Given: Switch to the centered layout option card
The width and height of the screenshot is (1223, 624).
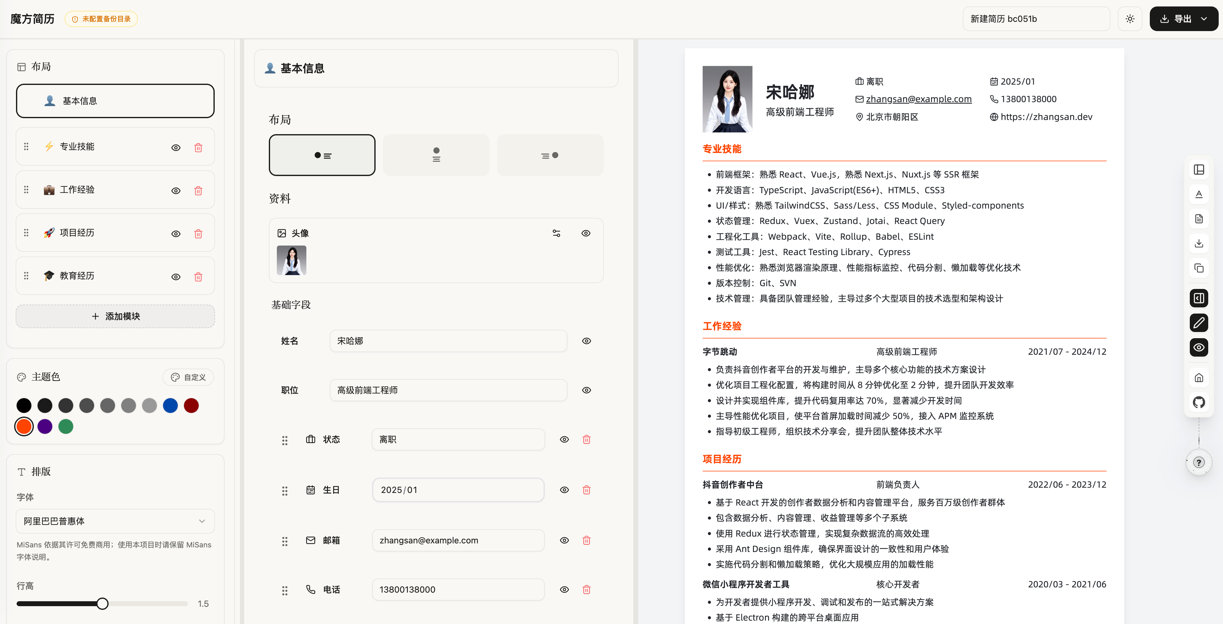Looking at the screenshot, I should (436, 155).
